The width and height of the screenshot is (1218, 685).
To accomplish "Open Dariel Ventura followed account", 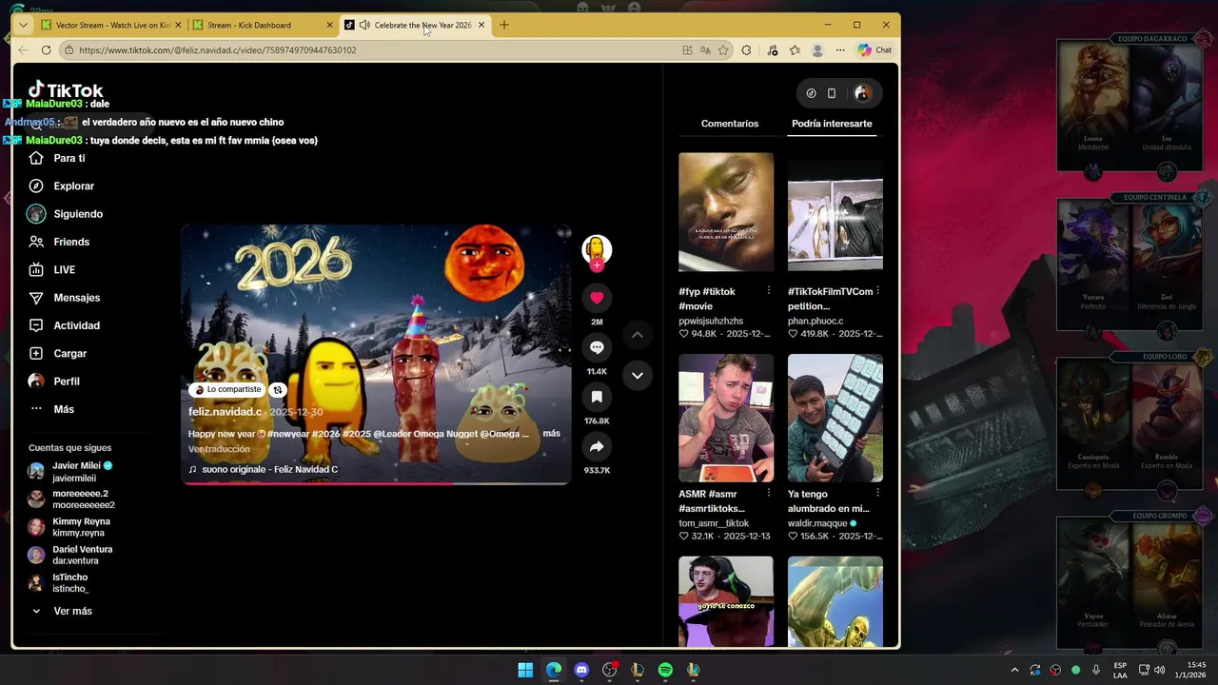I will click(x=70, y=555).
